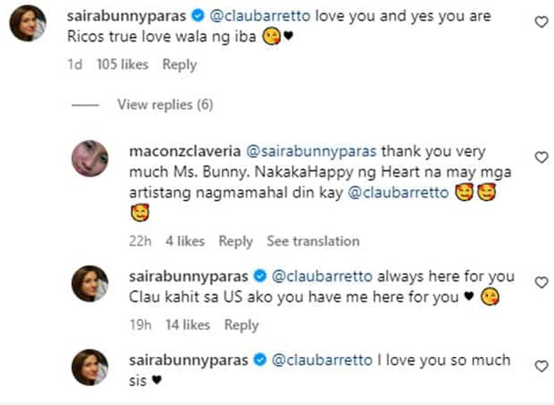The image size is (554, 405).
Task: Reply to maconzclaveria's 22h comment
Action: pyautogui.click(x=235, y=242)
